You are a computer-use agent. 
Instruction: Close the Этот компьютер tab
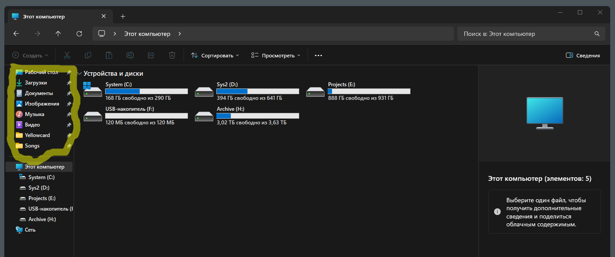[104, 16]
